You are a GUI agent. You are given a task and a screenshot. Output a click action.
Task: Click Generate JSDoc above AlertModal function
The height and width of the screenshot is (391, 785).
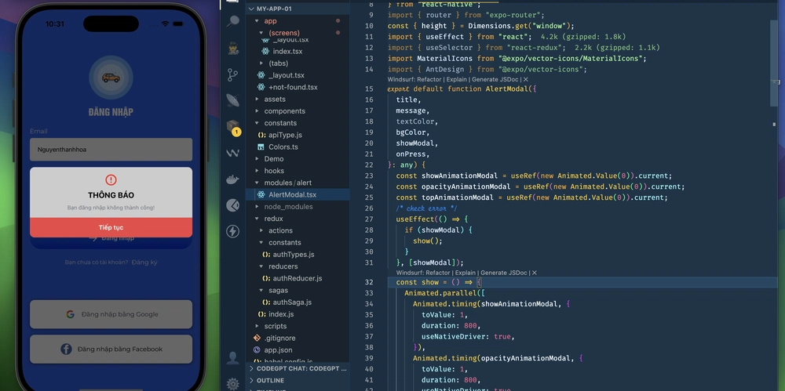(496, 79)
